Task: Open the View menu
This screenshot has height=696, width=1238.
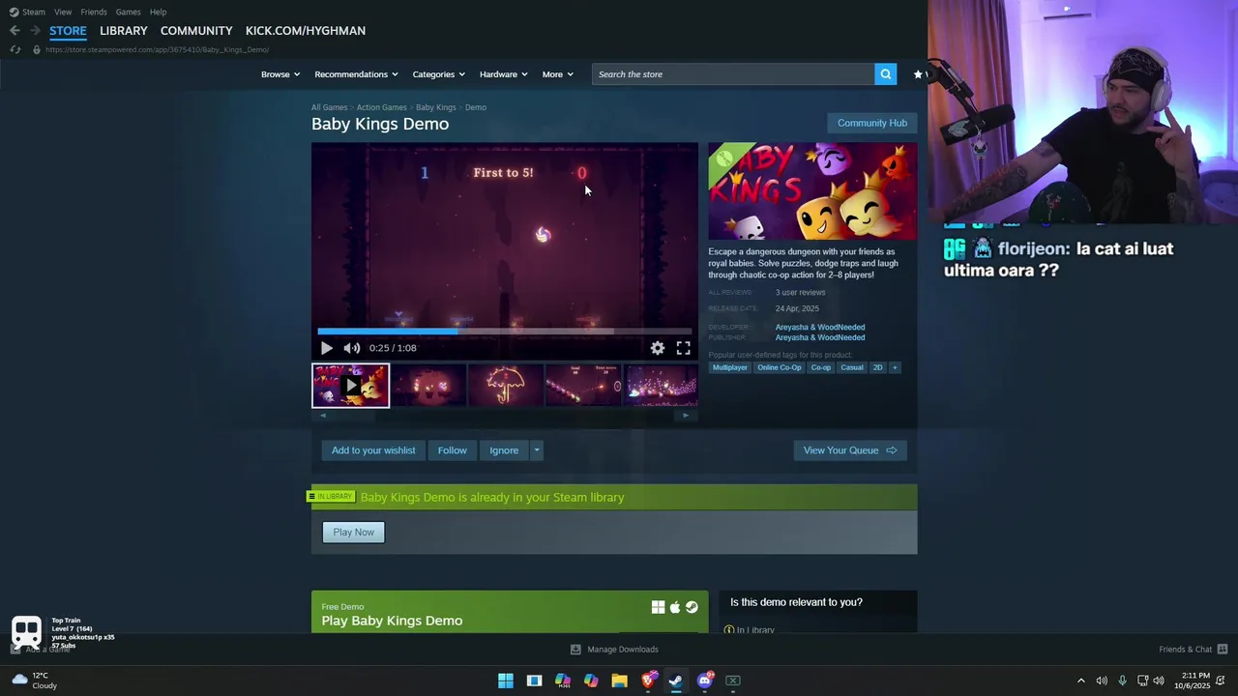Action: [x=63, y=12]
